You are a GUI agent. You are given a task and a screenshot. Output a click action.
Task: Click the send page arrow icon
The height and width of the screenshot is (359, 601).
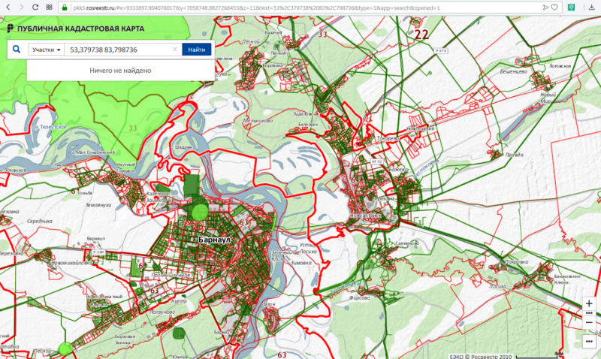(x=545, y=8)
